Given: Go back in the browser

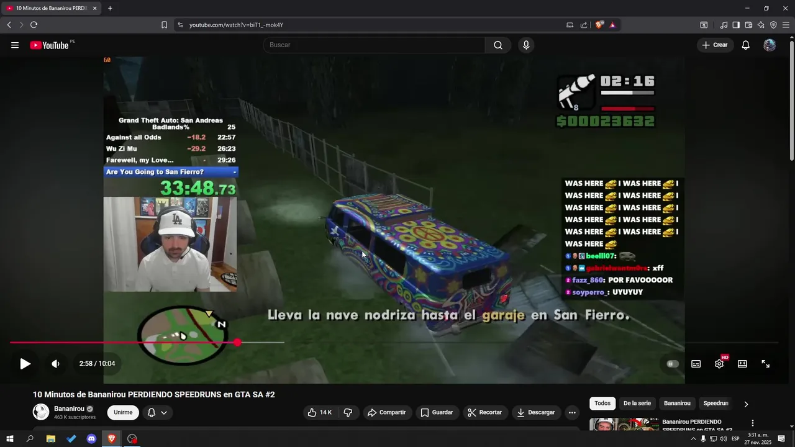Looking at the screenshot, I should tap(9, 25).
